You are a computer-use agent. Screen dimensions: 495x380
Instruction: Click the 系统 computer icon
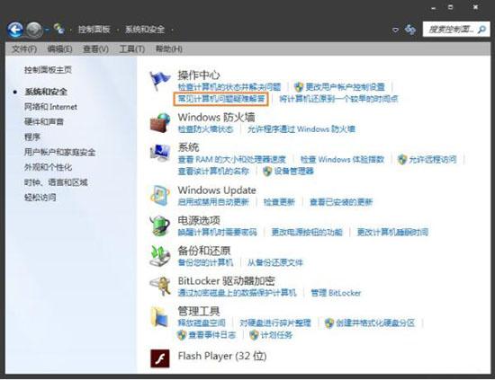click(159, 153)
